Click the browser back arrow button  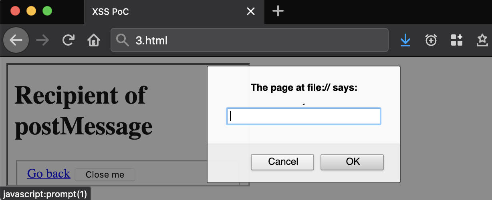click(16, 40)
